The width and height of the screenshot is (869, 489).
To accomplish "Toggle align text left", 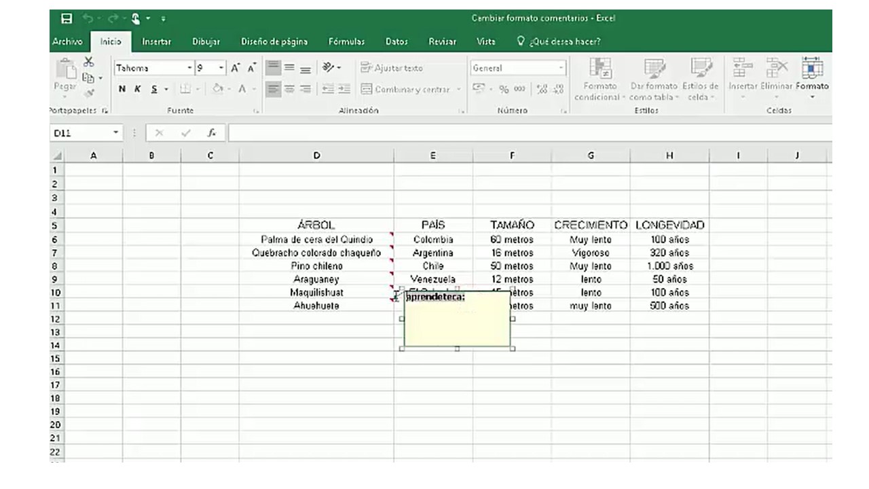I will [273, 89].
